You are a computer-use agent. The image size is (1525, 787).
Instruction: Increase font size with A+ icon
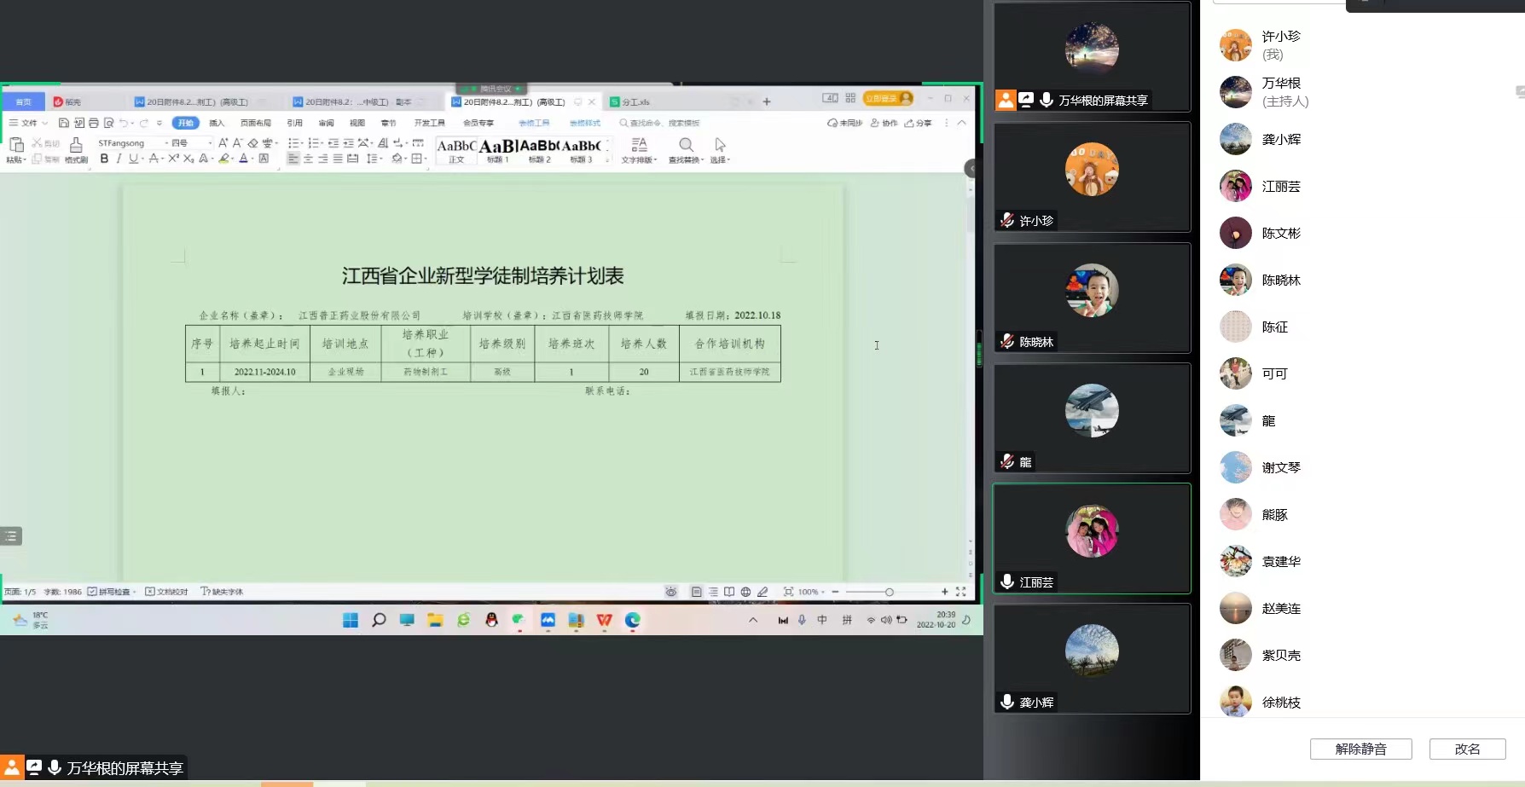click(223, 142)
